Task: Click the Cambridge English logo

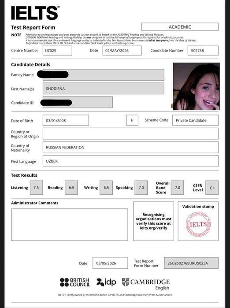Action: coord(146,284)
